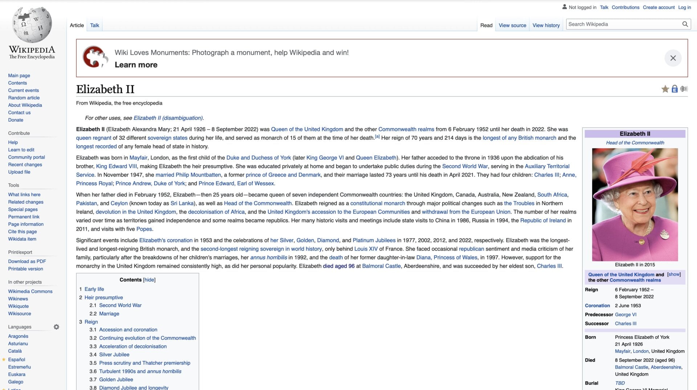Follow the Charles III successor link
The width and height of the screenshot is (697, 390).
[625, 323]
